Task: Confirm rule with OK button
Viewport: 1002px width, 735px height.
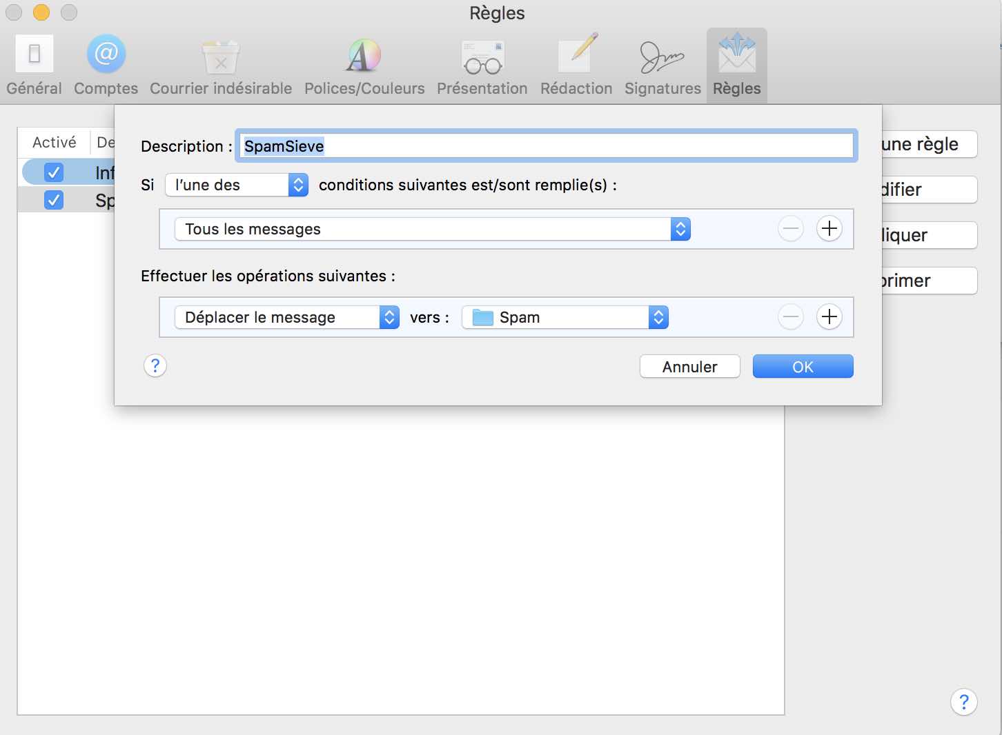Action: pyautogui.click(x=803, y=367)
